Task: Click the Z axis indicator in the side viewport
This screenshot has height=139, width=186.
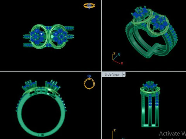Action: (x=114, y=134)
